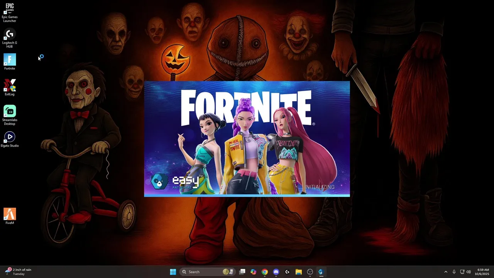Launch Copilot from the taskbar

point(253,272)
